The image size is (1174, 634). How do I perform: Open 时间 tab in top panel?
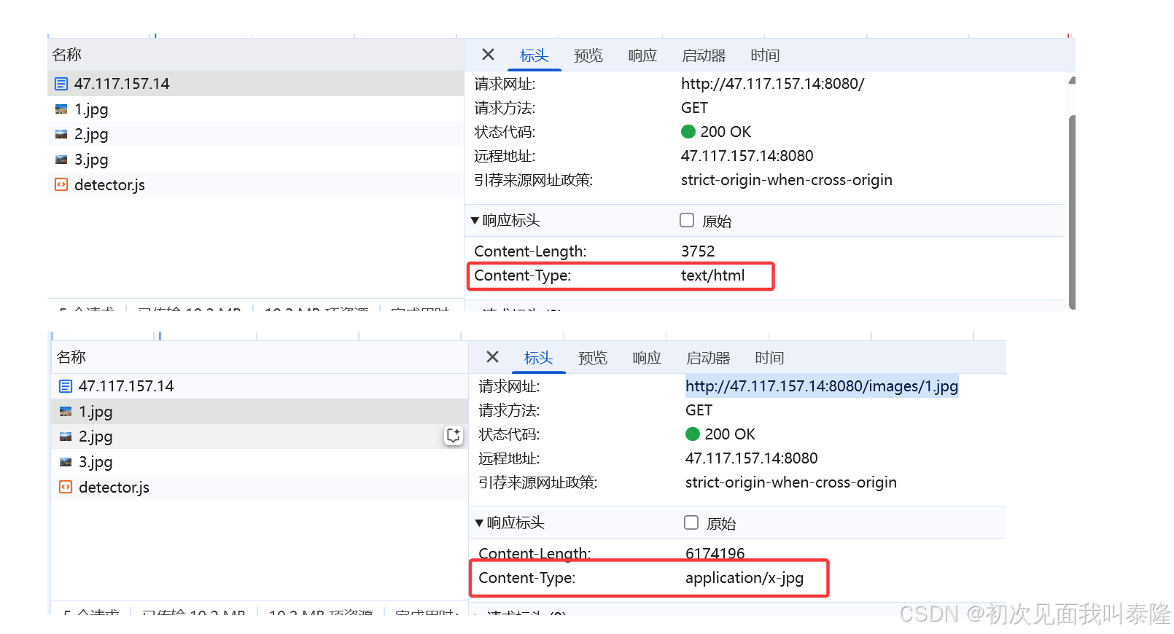point(765,55)
